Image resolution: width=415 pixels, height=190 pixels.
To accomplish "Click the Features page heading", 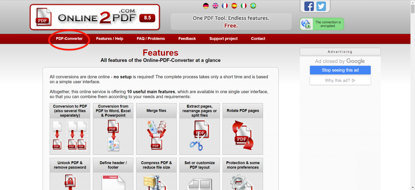I will point(160,53).
